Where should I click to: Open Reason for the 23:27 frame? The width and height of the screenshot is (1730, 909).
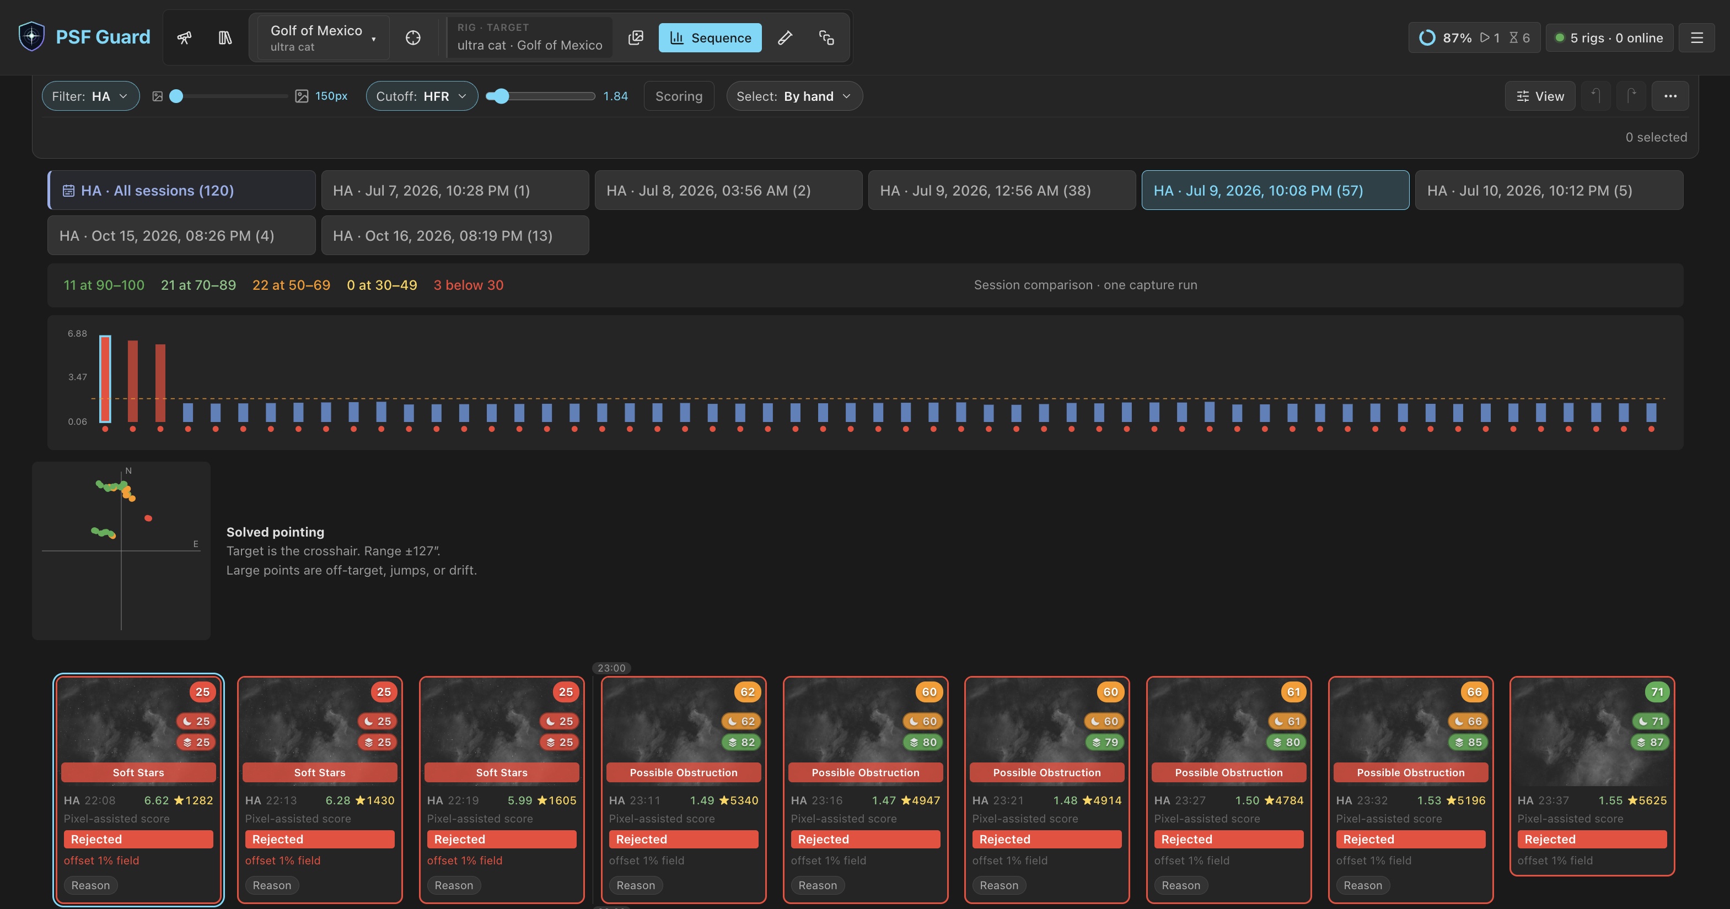[1181, 885]
